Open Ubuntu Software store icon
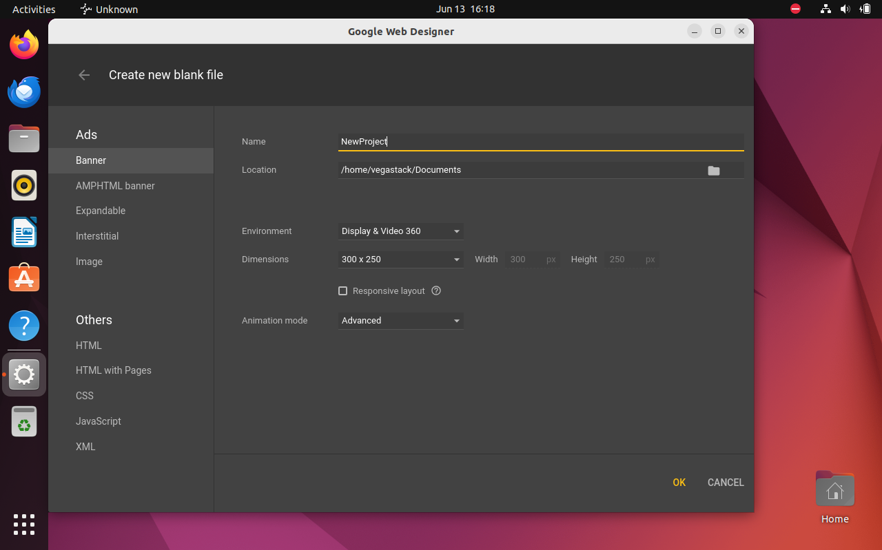Image resolution: width=882 pixels, height=550 pixels. point(24,279)
